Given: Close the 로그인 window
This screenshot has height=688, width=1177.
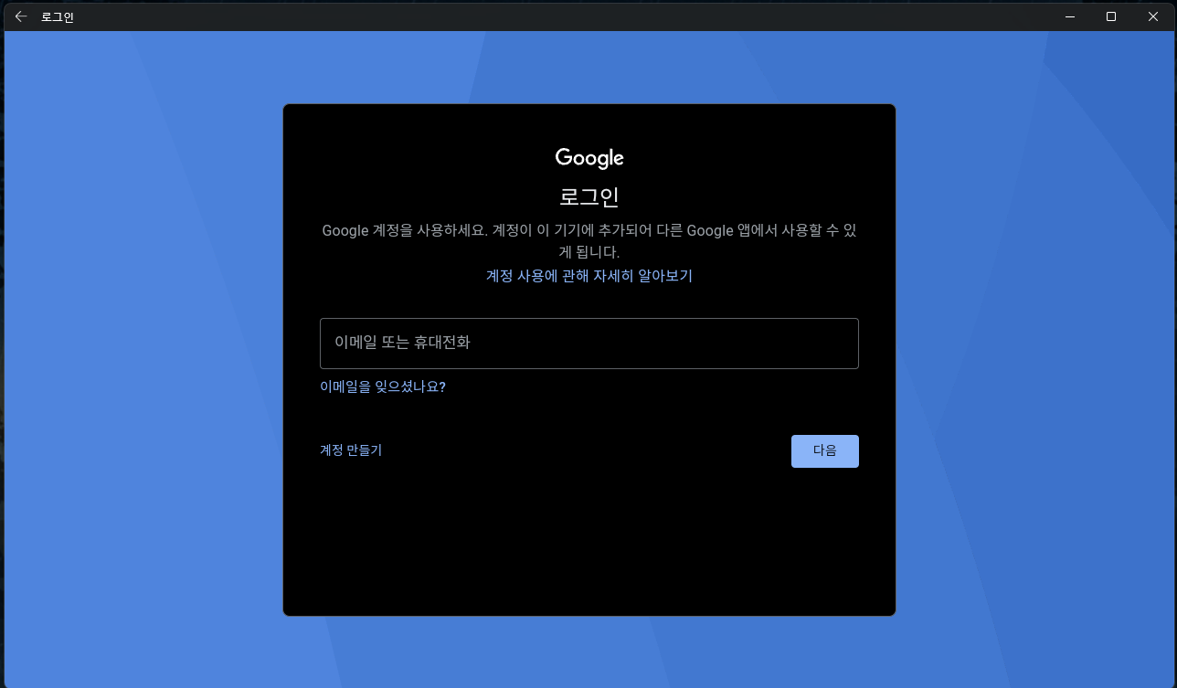Looking at the screenshot, I should (1153, 16).
